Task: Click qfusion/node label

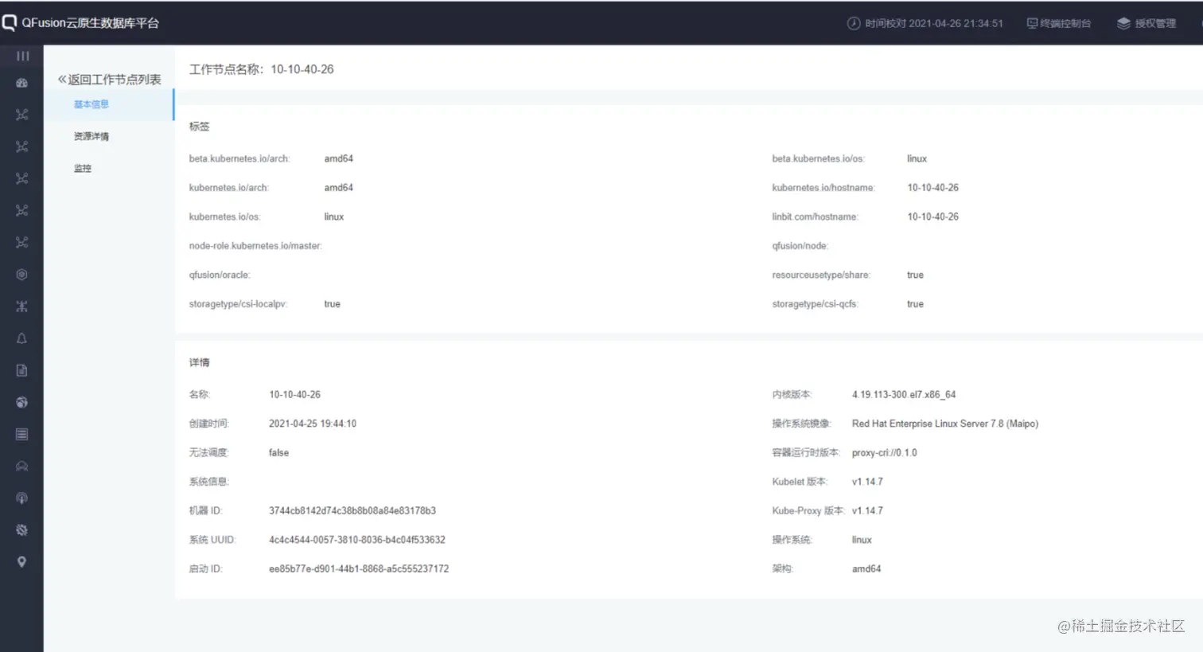Action: pos(800,246)
